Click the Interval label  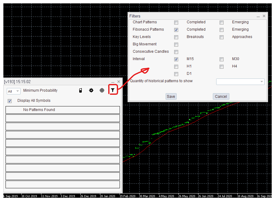click(x=139, y=59)
